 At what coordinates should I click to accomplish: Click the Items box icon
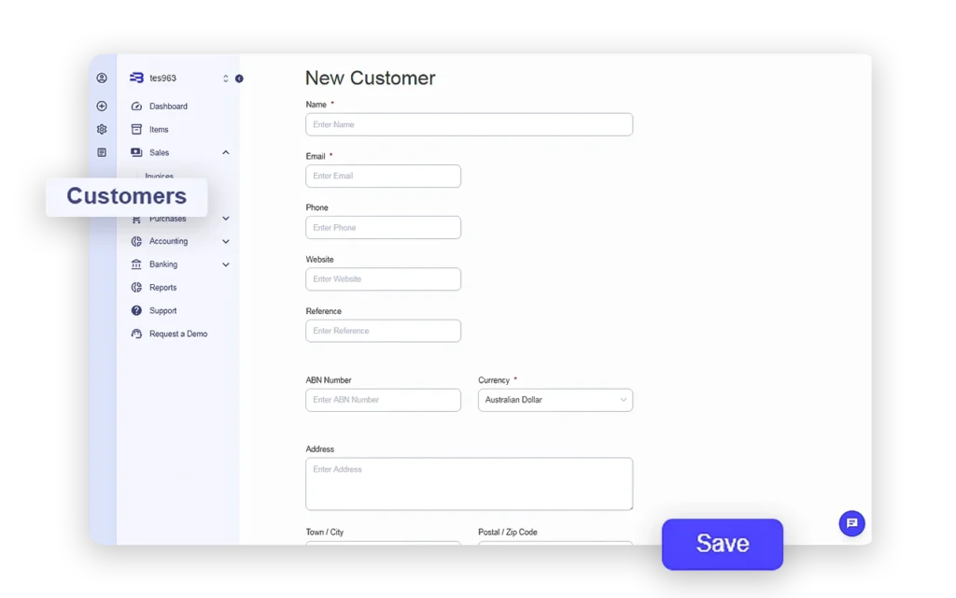(x=136, y=129)
